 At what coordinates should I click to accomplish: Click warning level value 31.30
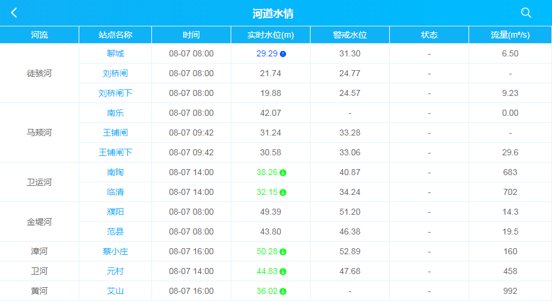[x=350, y=53]
